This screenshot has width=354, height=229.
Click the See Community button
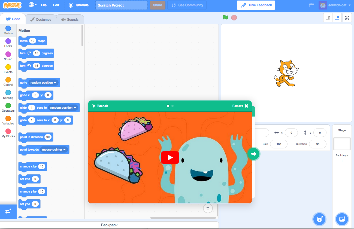point(187,5)
